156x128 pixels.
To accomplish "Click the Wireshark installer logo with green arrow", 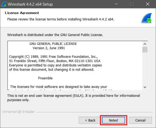I will [147, 18].
